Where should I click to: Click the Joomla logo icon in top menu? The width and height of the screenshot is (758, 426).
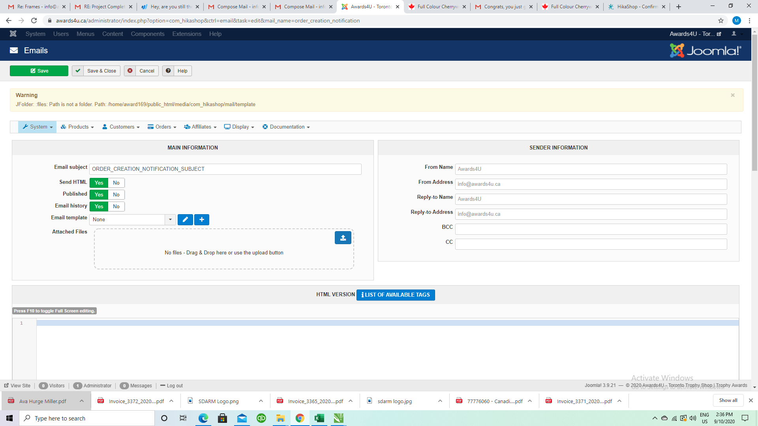pyautogui.click(x=13, y=34)
